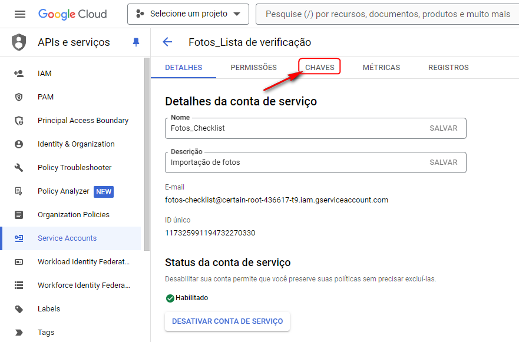Click the Principal Access Boundary icon
This screenshot has width=519, height=342.
[19, 121]
